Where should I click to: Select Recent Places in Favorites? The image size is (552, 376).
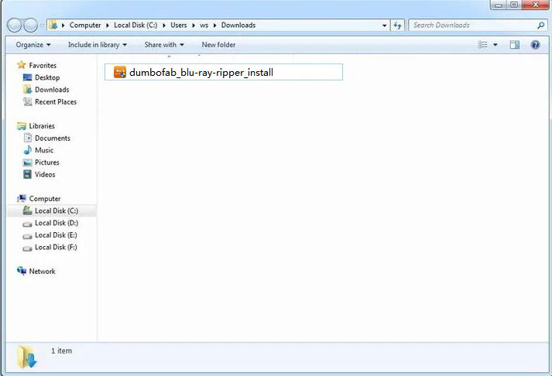(x=55, y=102)
